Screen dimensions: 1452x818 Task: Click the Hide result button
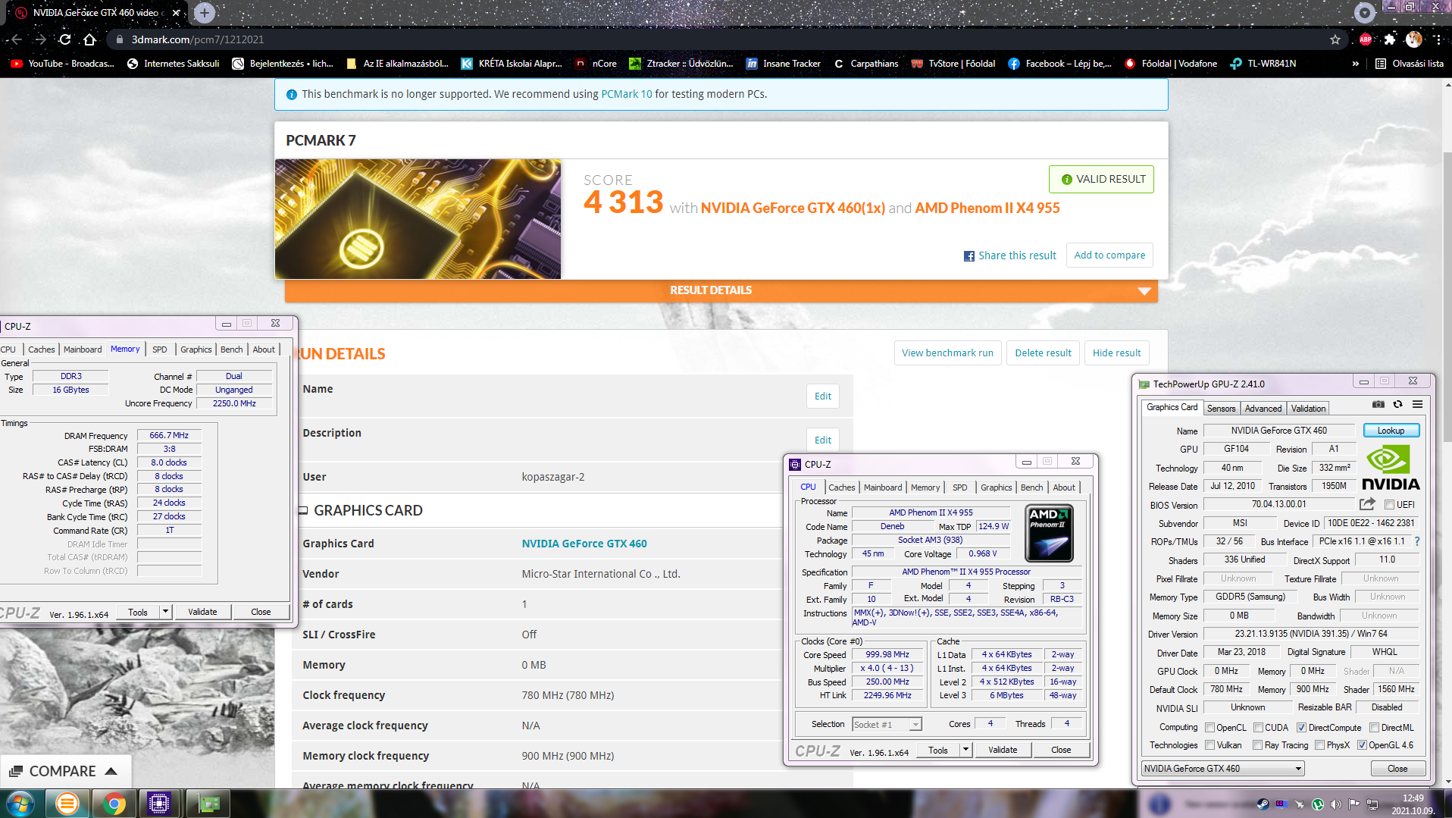[1116, 353]
